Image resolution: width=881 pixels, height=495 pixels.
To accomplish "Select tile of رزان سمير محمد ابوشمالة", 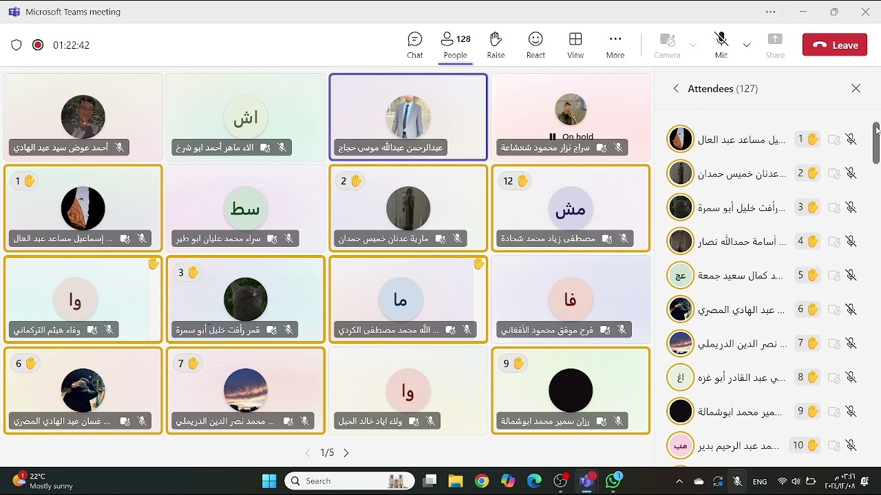I will 571,390.
